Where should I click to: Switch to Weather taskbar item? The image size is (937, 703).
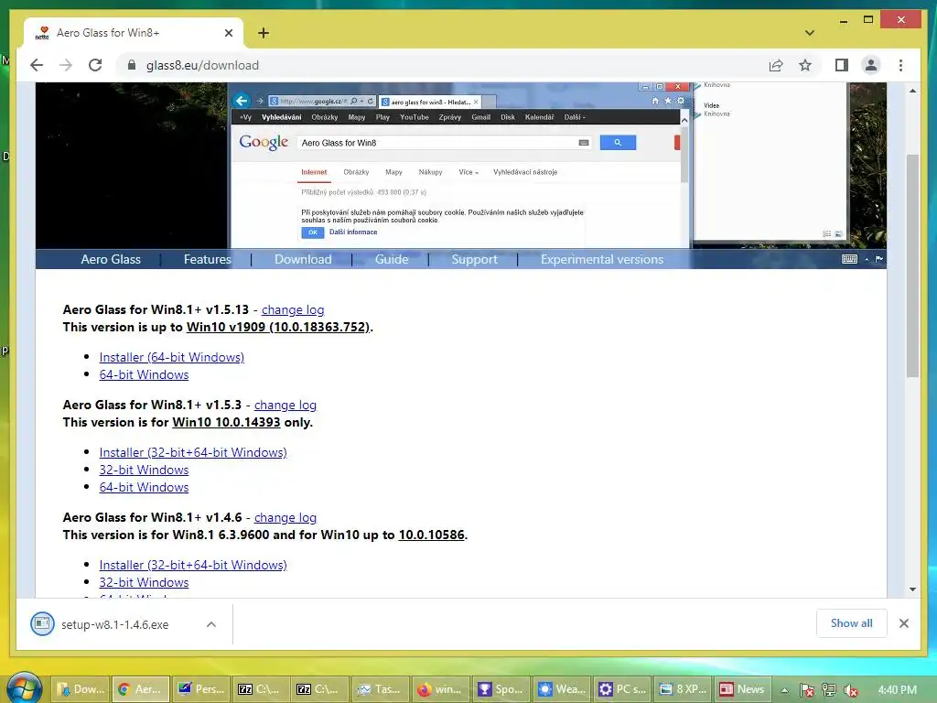point(561,689)
